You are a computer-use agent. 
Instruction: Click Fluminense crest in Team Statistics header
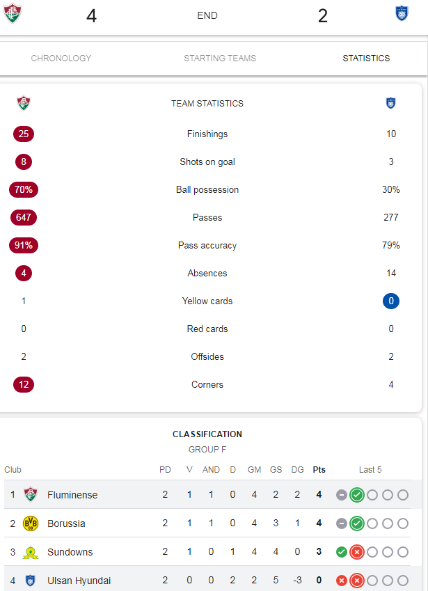point(24,103)
